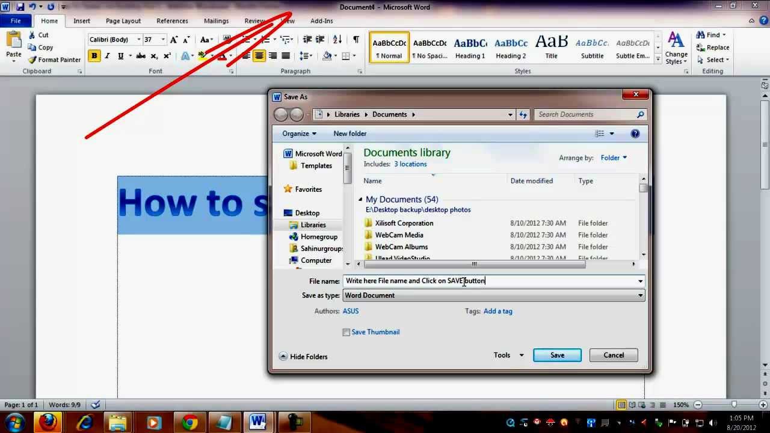
Task: Click the Redo icon in the Quick Access Toolbar
Action: tap(51, 7)
